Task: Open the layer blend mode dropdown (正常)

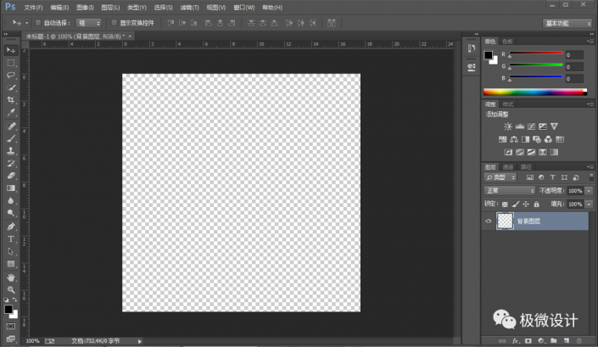Action: tap(509, 191)
